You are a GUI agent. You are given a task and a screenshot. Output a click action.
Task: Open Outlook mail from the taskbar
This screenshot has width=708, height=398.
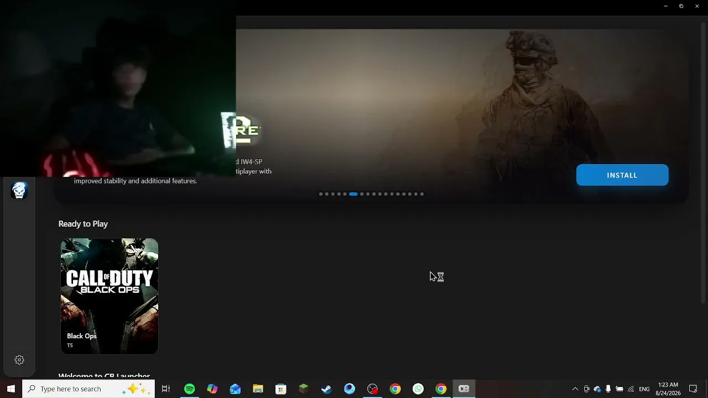(235, 389)
